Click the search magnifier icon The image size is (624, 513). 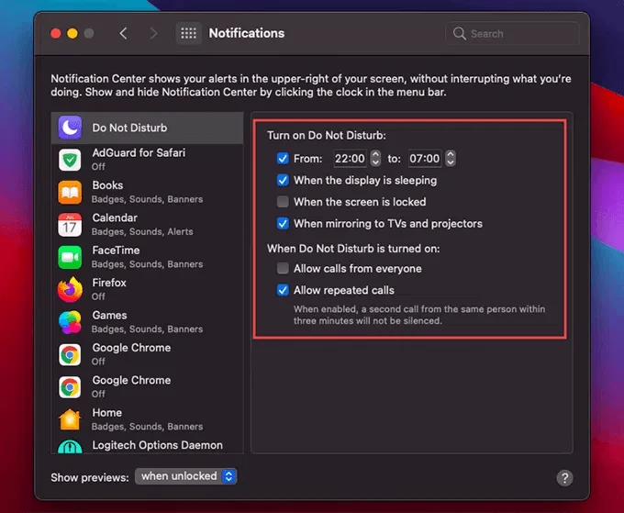tap(459, 33)
